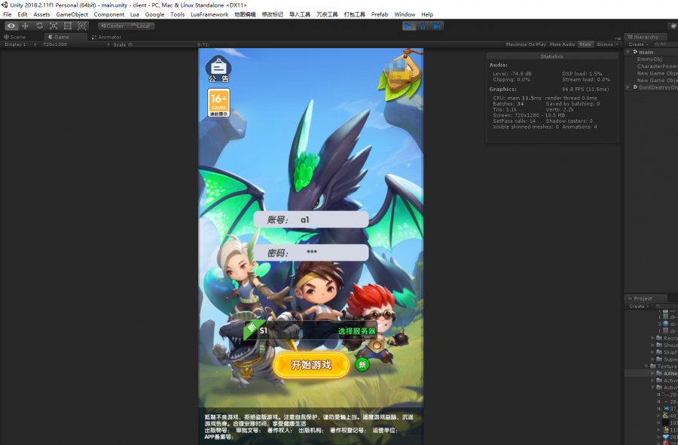Select the Rect Transform tool

pos(68,26)
